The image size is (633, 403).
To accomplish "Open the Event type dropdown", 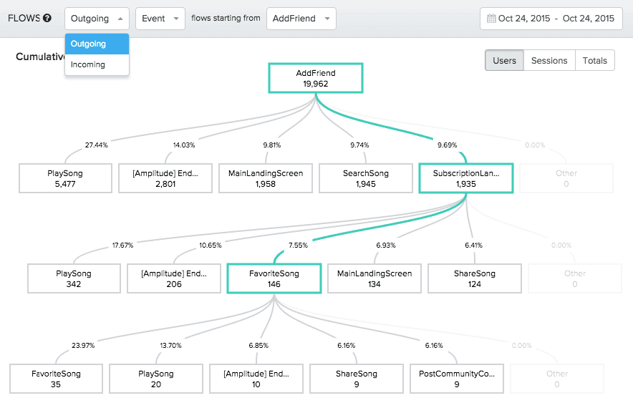I will [160, 19].
